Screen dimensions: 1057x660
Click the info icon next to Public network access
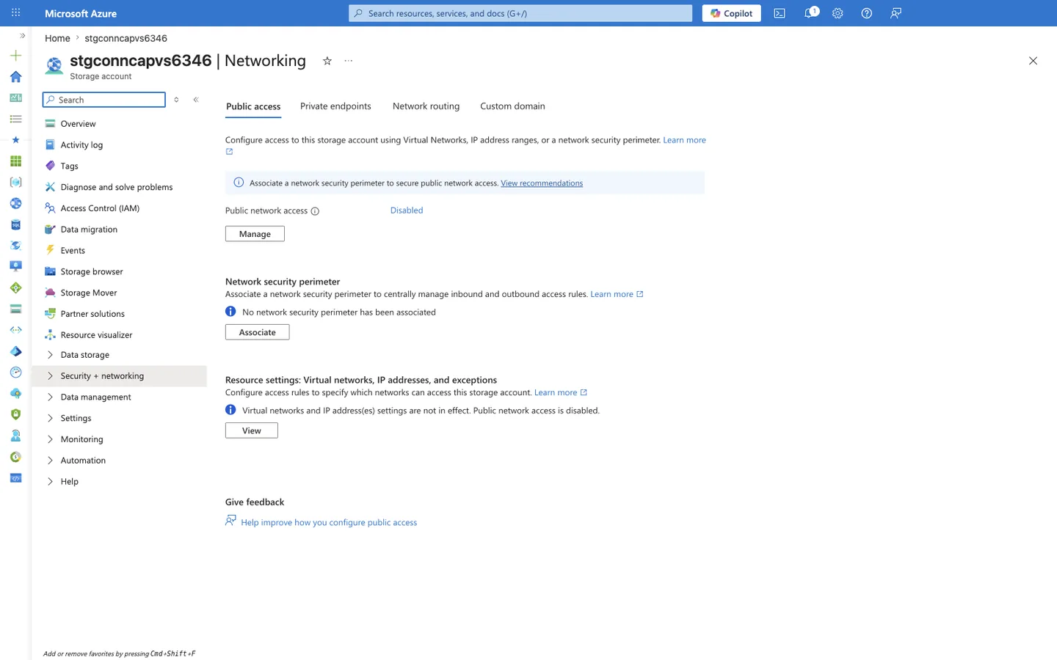(x=315, y=211)
